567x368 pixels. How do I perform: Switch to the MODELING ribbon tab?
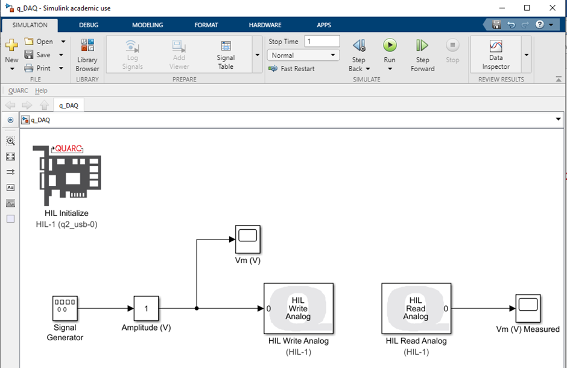pos(147,25)
